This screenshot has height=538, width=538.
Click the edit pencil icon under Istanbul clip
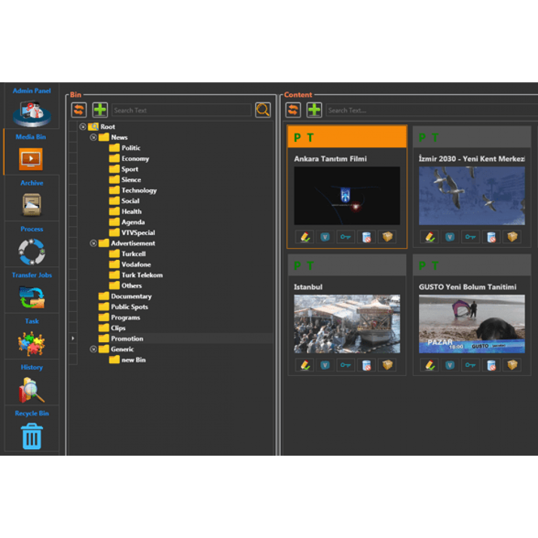(305, 365)
